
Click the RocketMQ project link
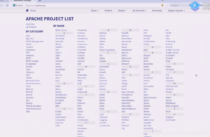148,64
